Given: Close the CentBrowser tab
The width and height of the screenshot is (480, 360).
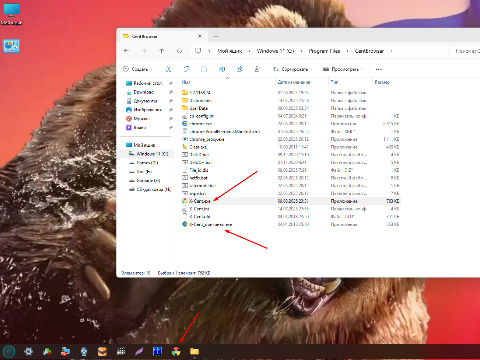Looking at the screenshot, I should (x=200, y=36).
